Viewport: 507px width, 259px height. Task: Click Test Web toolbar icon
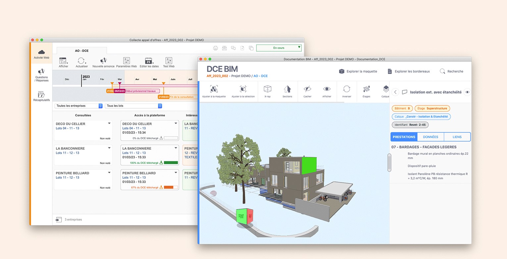point(169,61)
